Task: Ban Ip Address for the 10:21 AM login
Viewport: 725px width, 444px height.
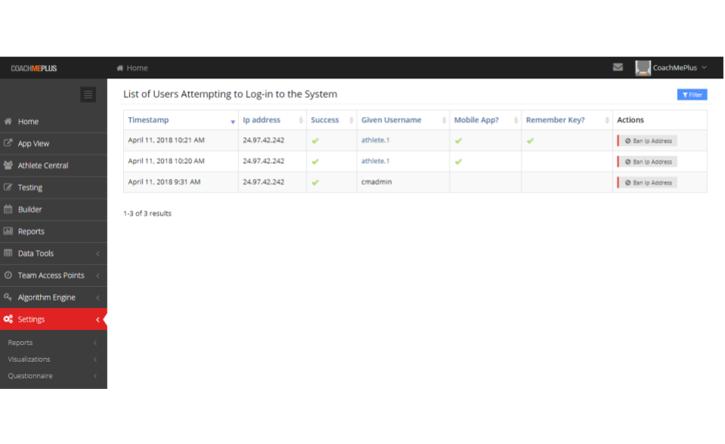Action: click(647, 140)
